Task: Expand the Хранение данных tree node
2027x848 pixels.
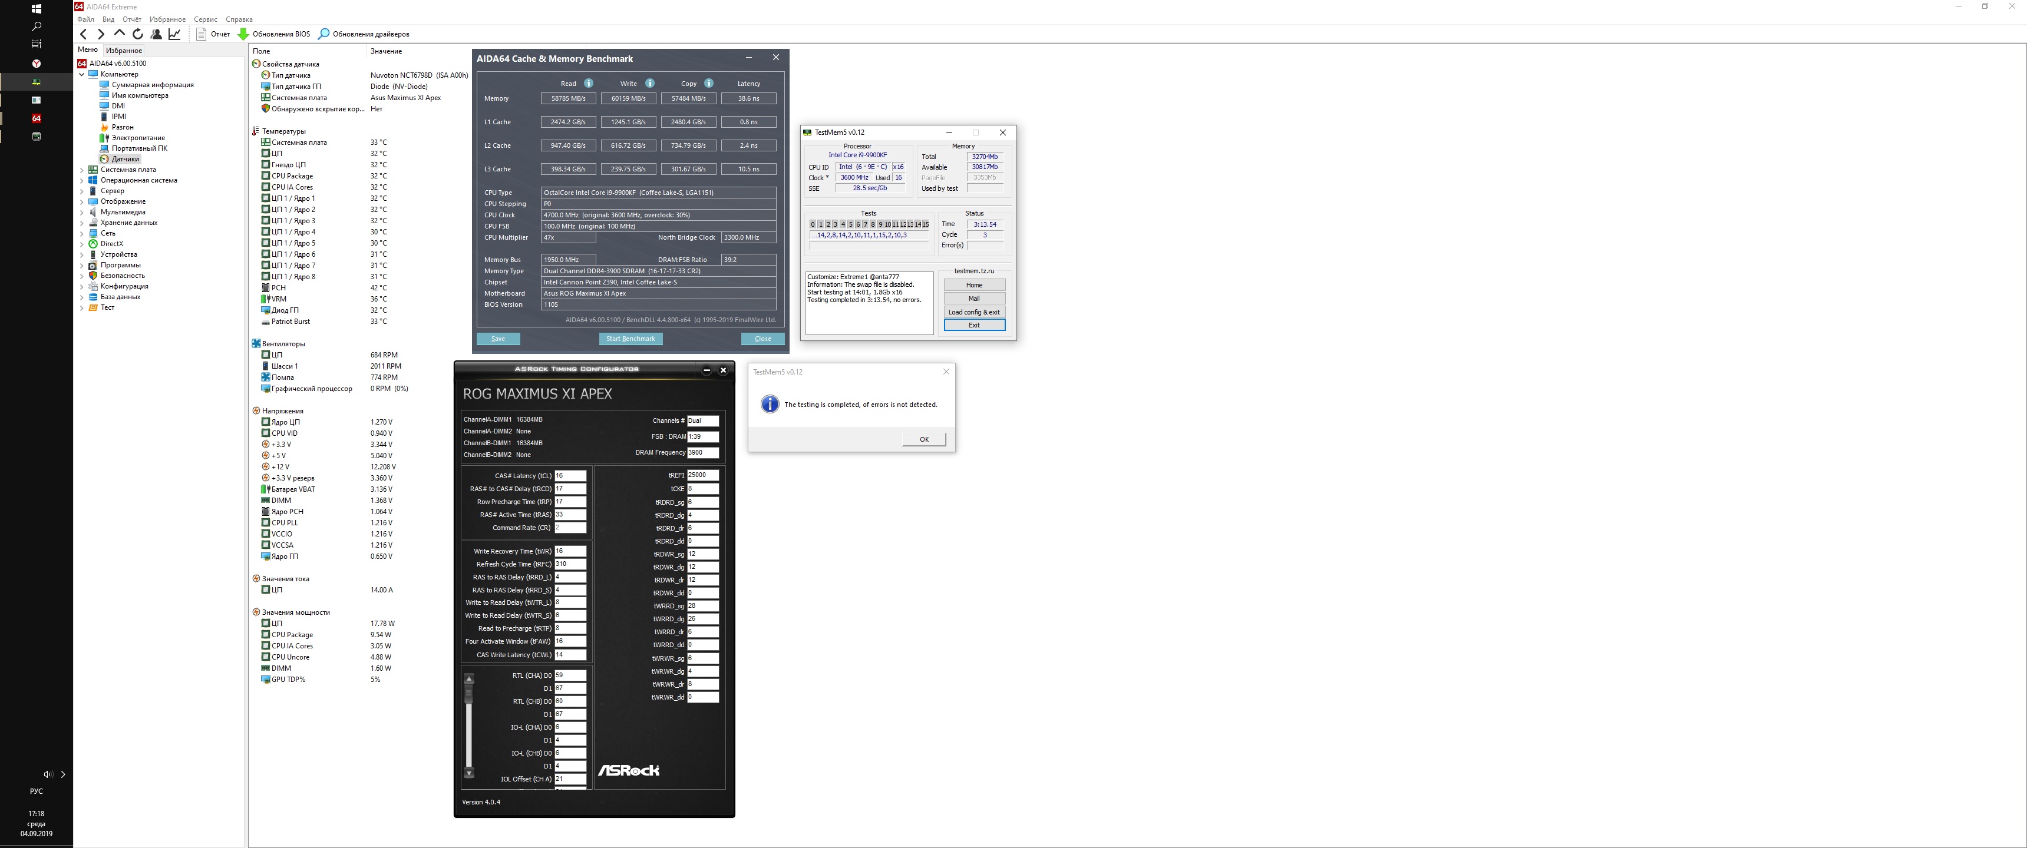Action: click(x=82, y=223)
